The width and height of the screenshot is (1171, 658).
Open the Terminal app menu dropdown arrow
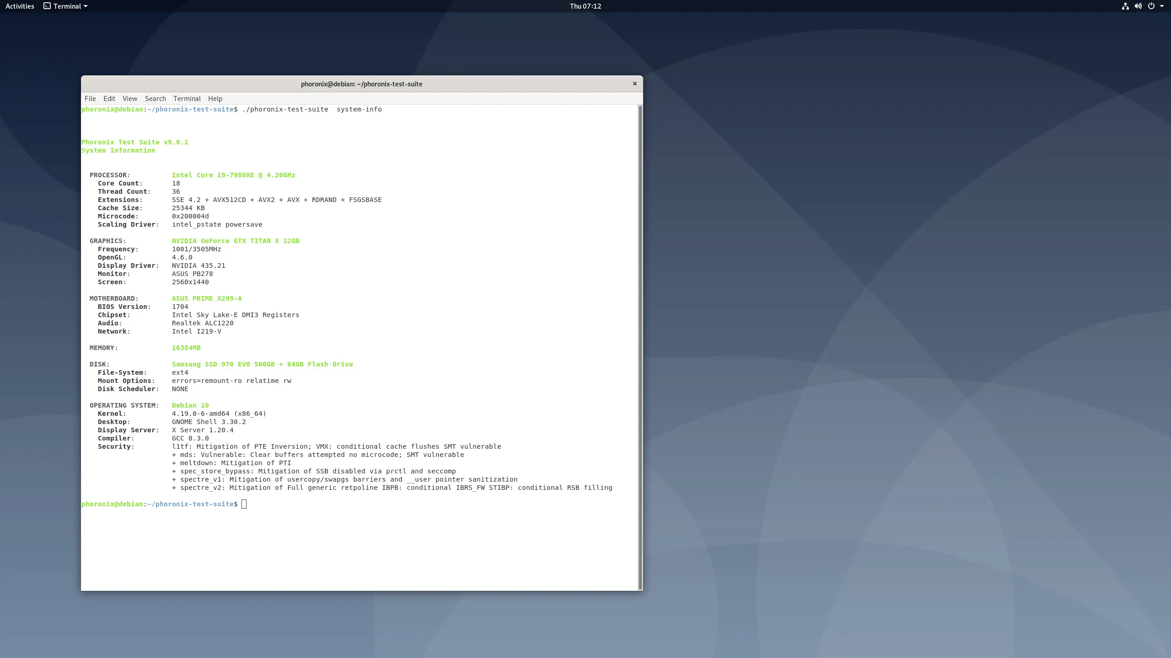(x=86, y=6)
